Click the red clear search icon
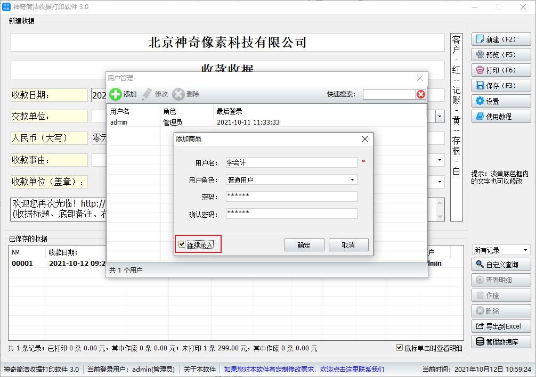 tap(421, 94)
